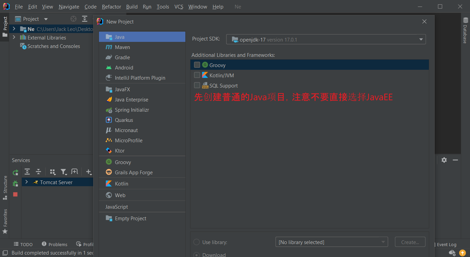Open the File menu
This screenshot has height=257, width=470.
tap(19, 6)
